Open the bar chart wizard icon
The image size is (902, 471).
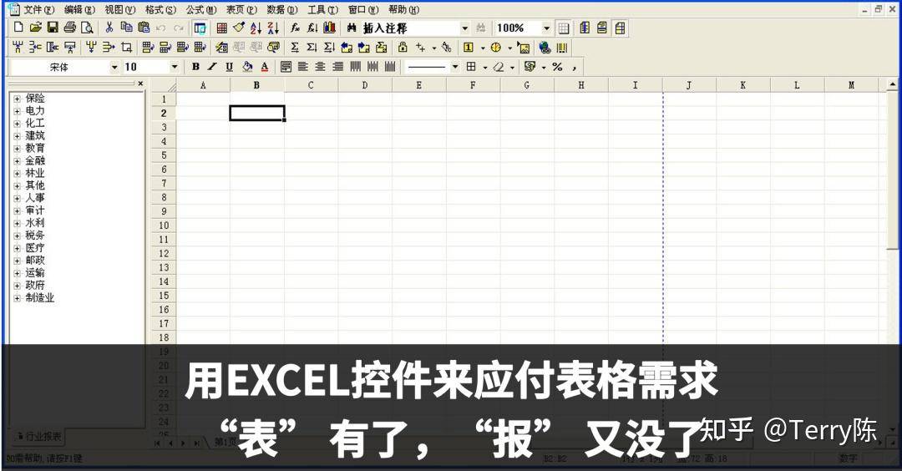330,28
